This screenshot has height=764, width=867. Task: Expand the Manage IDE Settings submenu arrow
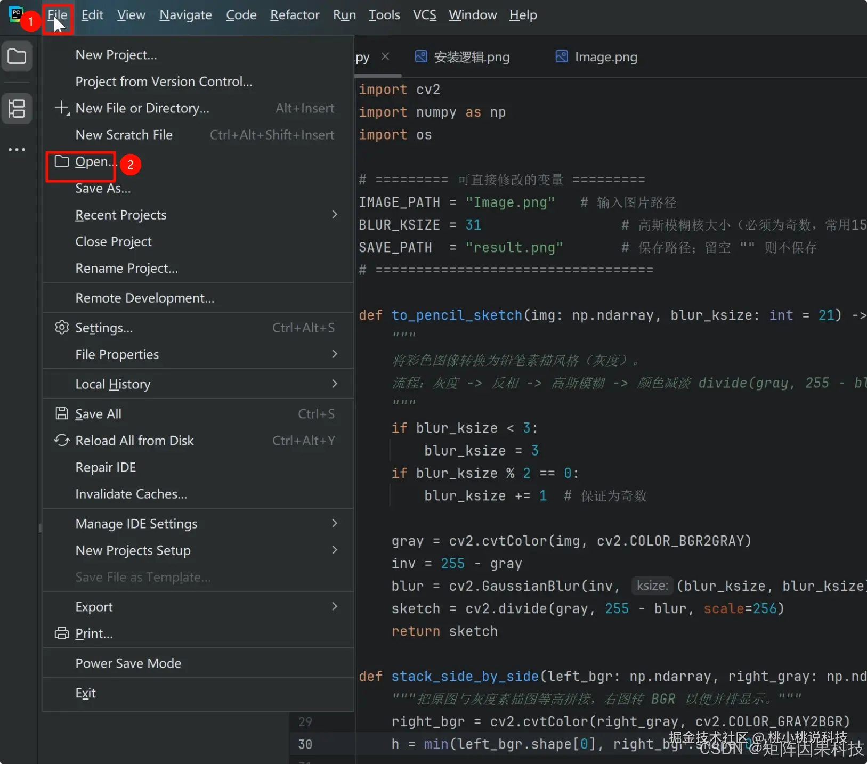pos(335,523)
